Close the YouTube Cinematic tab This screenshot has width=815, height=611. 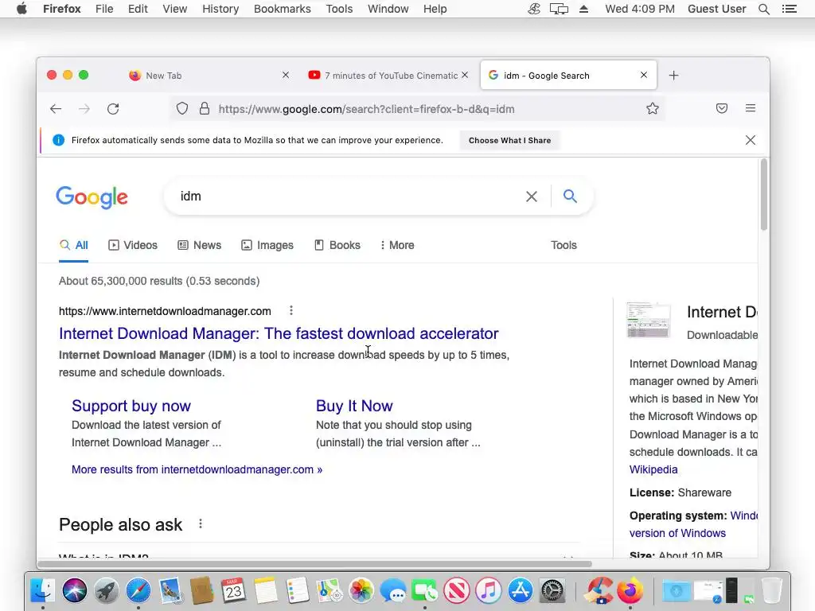point(465,75)
